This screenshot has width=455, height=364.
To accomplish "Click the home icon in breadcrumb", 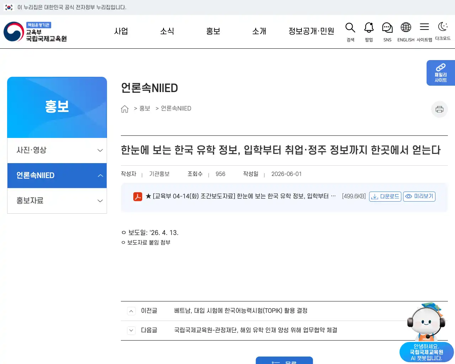I will pos(125,109).
